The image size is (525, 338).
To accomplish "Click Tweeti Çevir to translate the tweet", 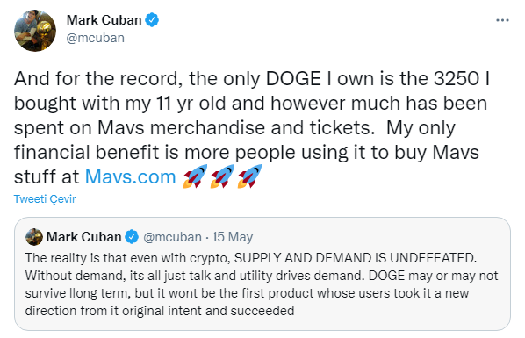I will tap(45, 199).
